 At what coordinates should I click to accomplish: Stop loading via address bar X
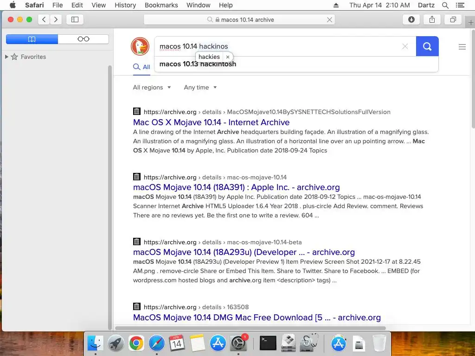pos(330,19)
